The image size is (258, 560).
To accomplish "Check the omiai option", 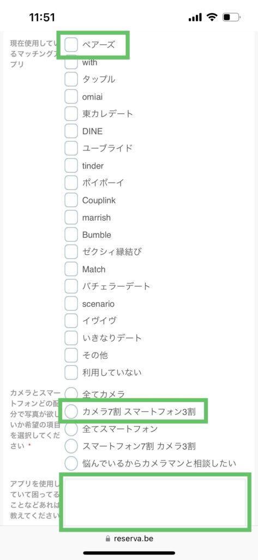I will (x=71, y=96).
